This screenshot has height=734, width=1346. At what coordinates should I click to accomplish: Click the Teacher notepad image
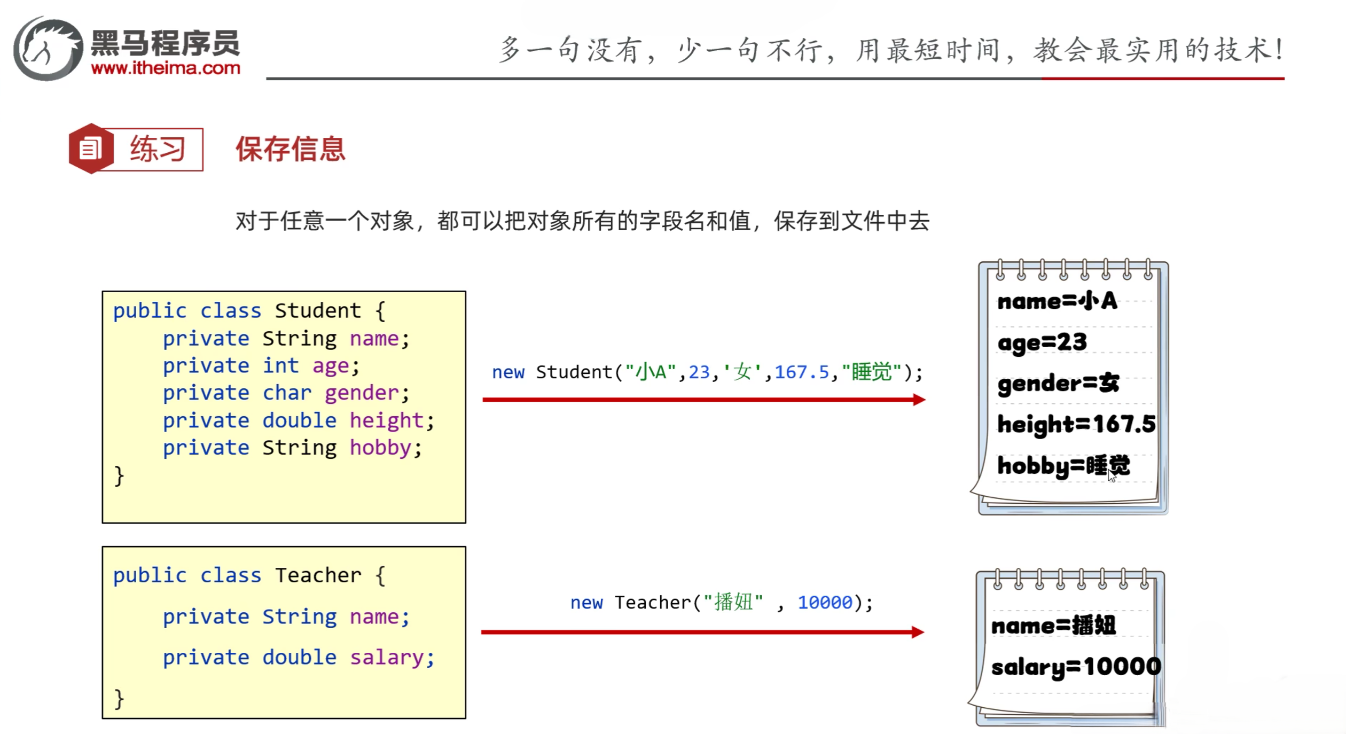click(1069, 649)
